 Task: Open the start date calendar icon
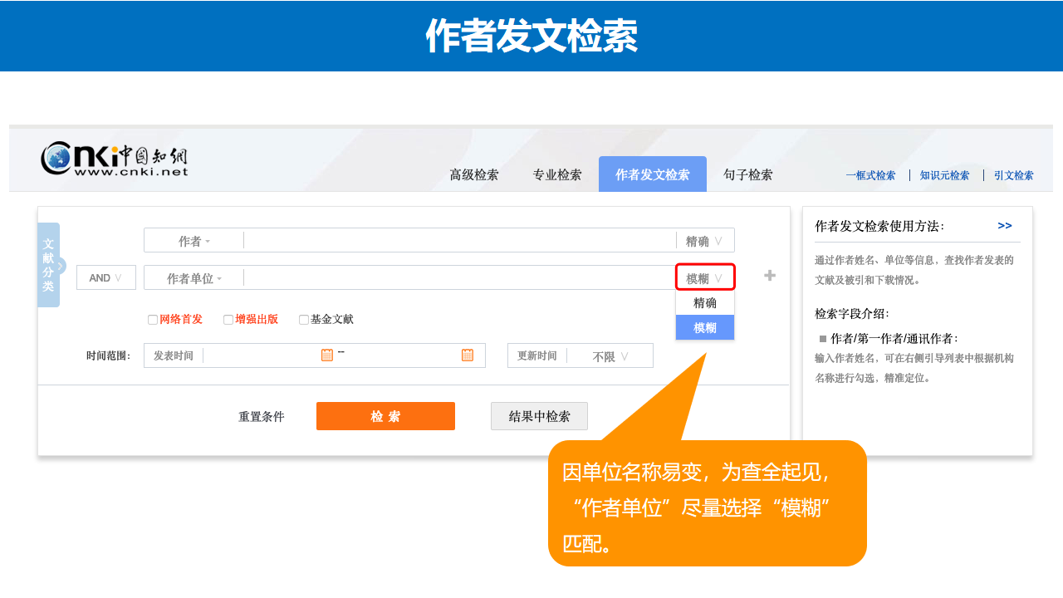pos(327,355)
